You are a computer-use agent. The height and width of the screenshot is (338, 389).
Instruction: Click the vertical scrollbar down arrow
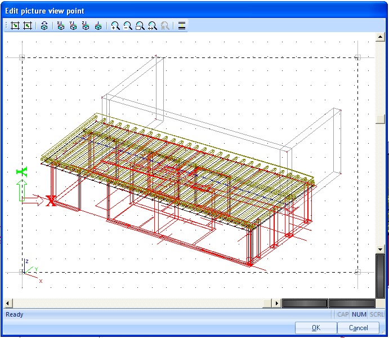[x=380, y=249]
